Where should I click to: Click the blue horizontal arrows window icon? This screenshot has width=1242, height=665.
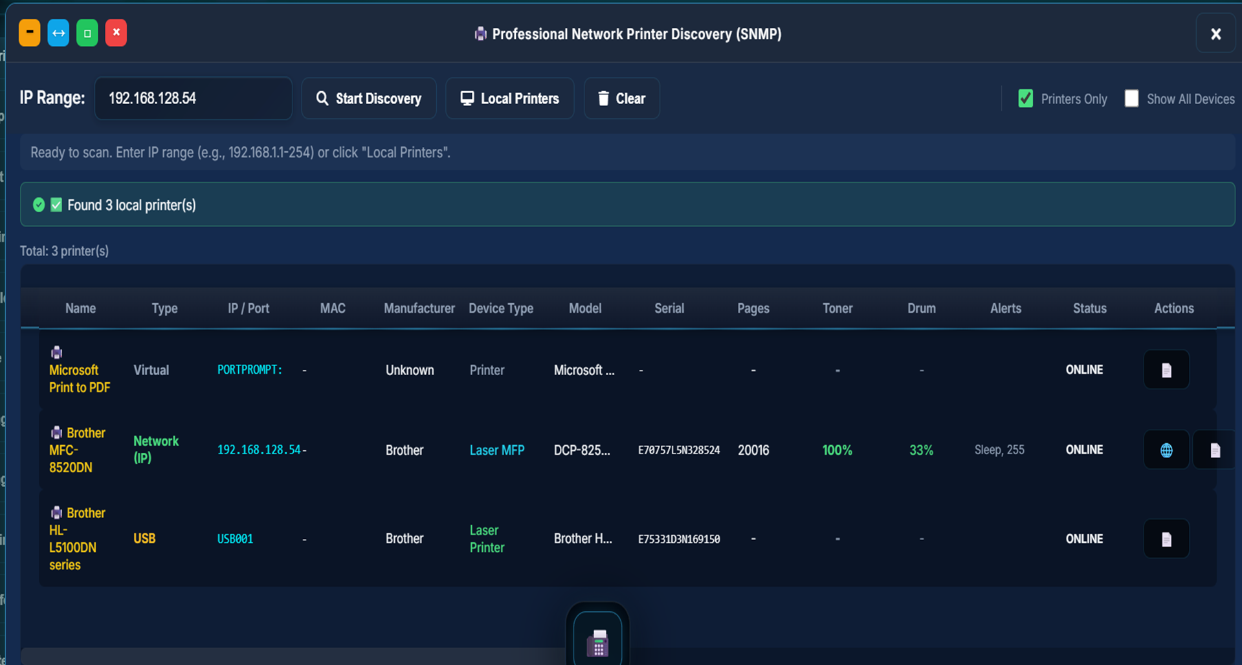tap(58, 33)
